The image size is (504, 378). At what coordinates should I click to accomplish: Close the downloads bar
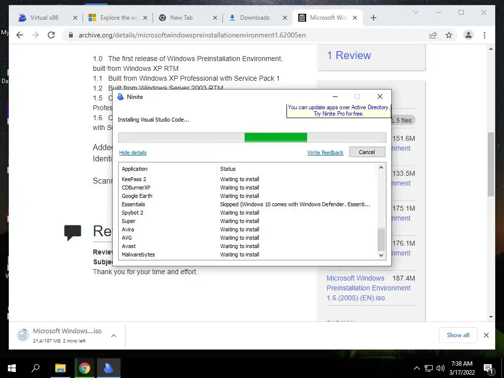486,335
